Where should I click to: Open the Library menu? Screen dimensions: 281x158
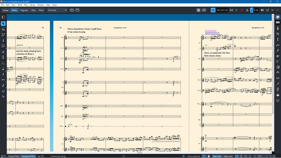(x=32, y=5)
